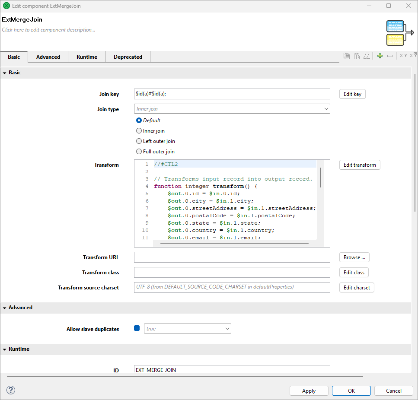This screenshot has height=400, width=418.
Task: Switch to the Advanced tab
Action: (48, 57)
